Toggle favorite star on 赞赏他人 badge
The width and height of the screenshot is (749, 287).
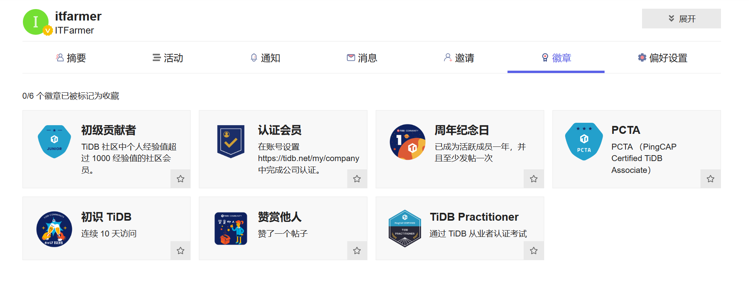tap(357, 251)
